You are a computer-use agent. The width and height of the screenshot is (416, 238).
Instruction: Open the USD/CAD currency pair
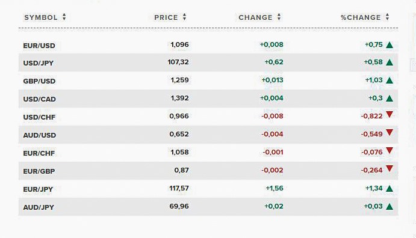point(40,99)
